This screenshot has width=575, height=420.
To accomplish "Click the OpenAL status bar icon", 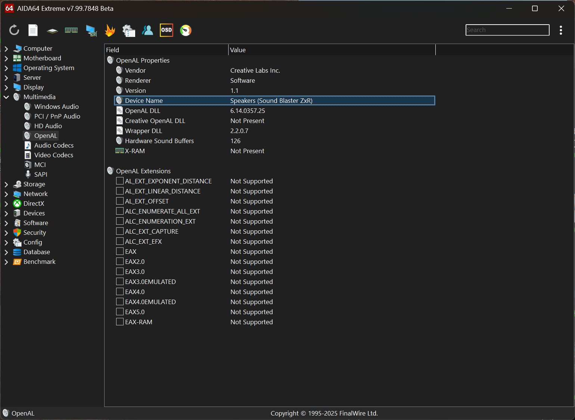I will pos(6,413).
